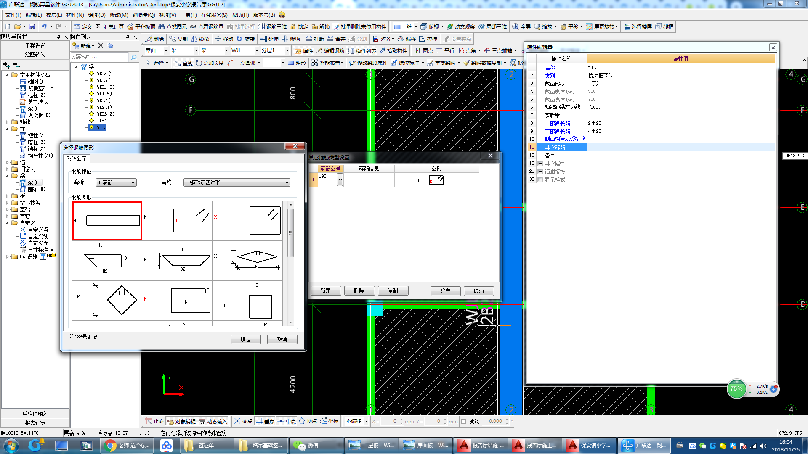This screenshot has height=454, width=808.
Task: Click 拾取构件 pick component tool
Action: tap(393, 50)
